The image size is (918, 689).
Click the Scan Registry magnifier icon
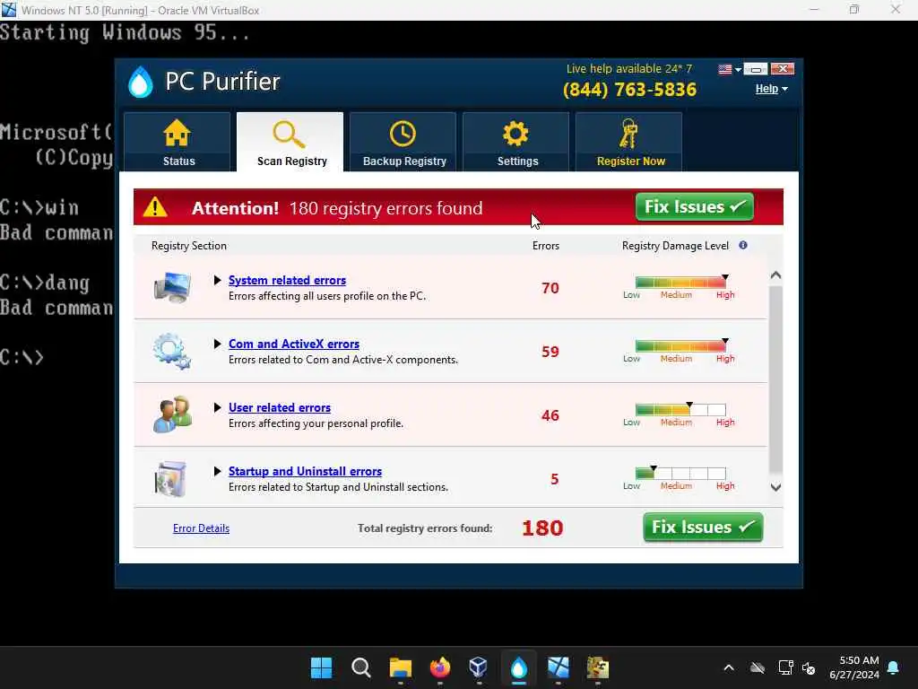coord(290,135)
